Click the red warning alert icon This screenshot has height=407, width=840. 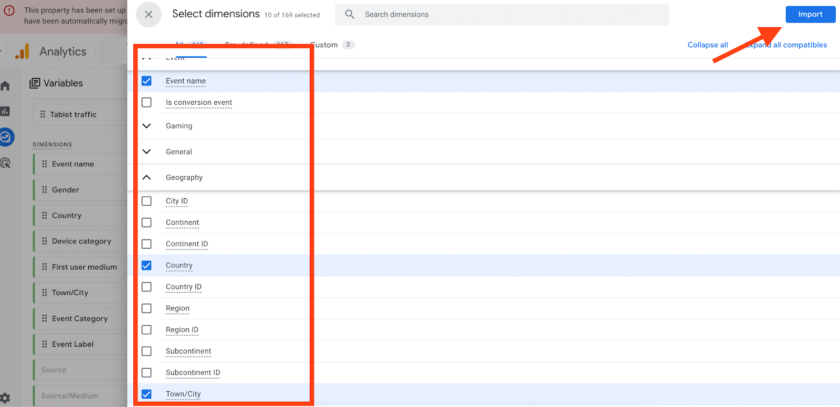pyautogui.click(x=9, y=10)
